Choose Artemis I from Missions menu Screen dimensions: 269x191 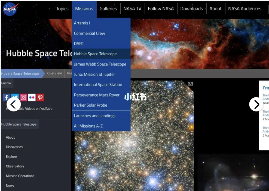(82, 23)
